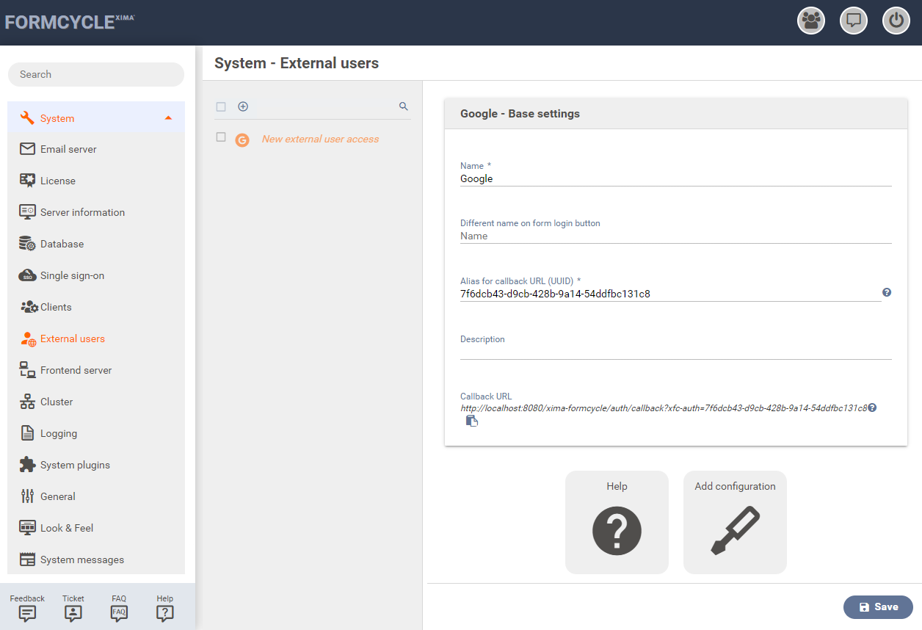
Task: Select the System plugins menu entry
Action: click(75, 465)
